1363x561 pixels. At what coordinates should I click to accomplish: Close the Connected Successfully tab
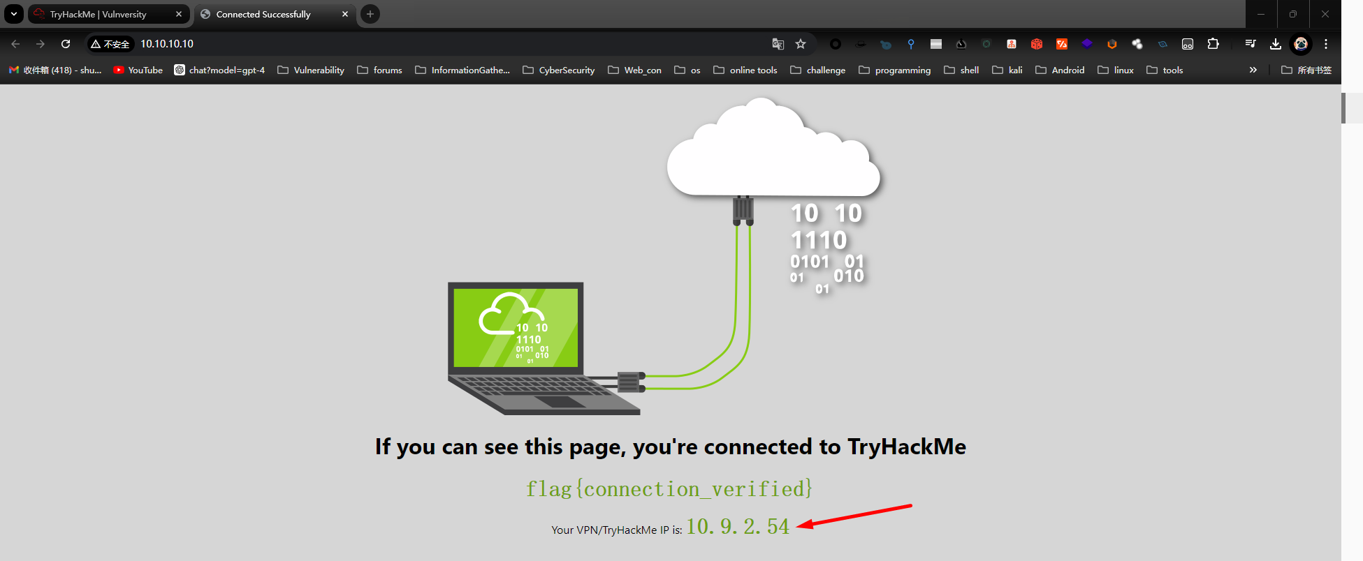[345, 14]
